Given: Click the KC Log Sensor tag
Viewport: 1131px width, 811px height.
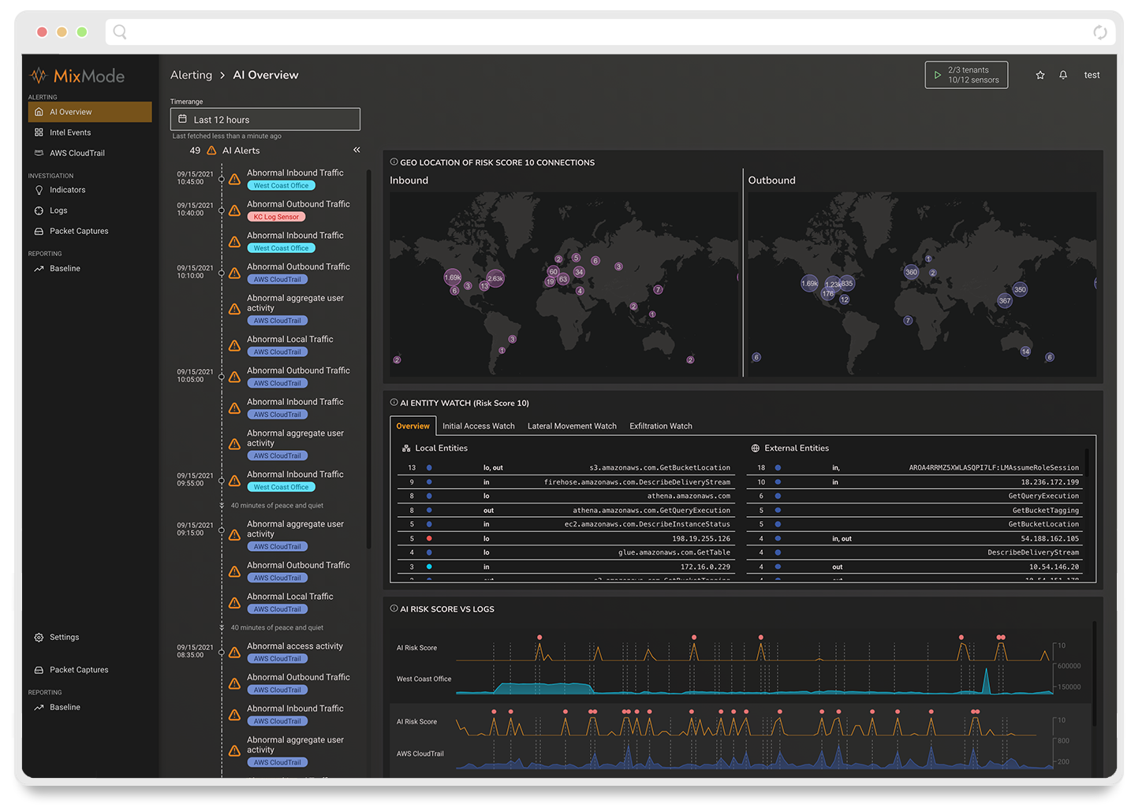Looking at the screenshot, I should click(x=276, y=217).
